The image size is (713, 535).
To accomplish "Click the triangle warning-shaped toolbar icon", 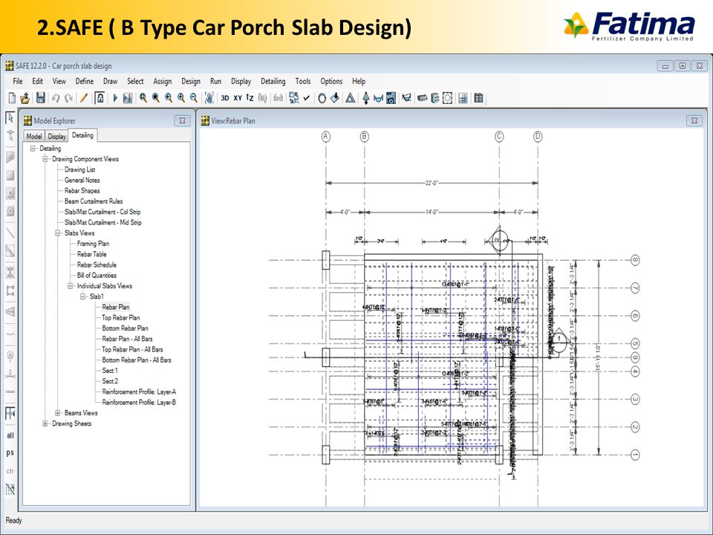I will pos(350,98).
